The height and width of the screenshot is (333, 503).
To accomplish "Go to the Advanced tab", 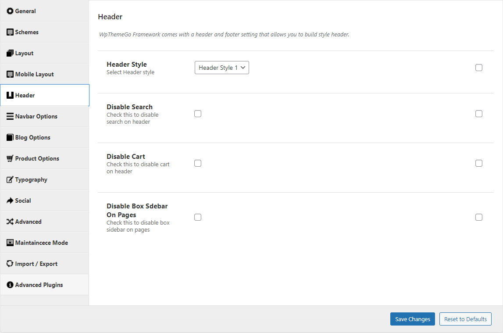I will pyautogui.click(x=44, y=222).
